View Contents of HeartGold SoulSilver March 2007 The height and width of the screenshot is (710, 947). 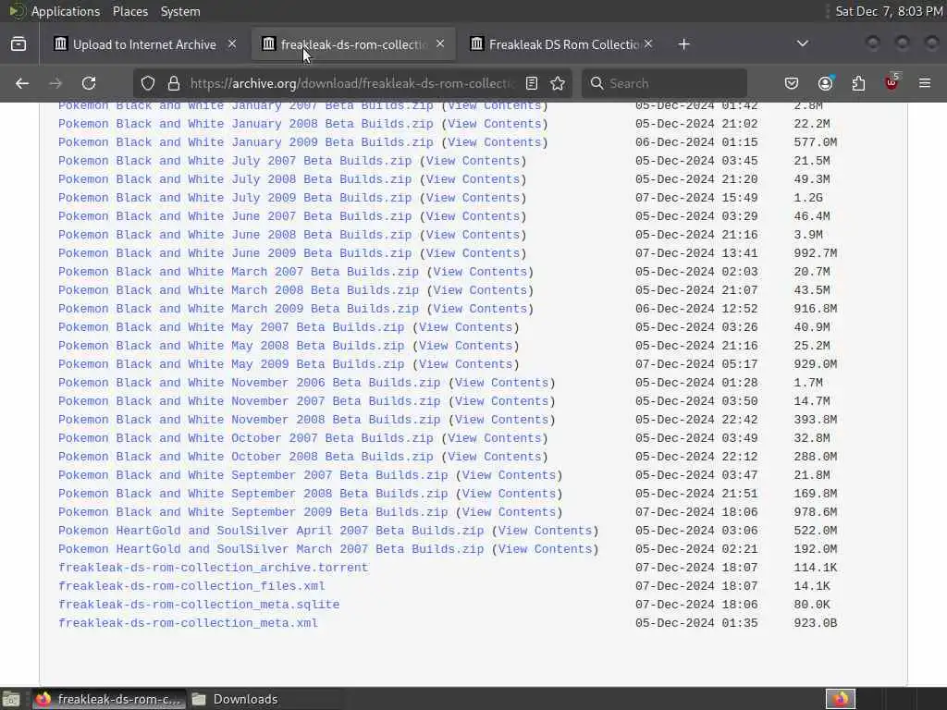pos(546,549)
